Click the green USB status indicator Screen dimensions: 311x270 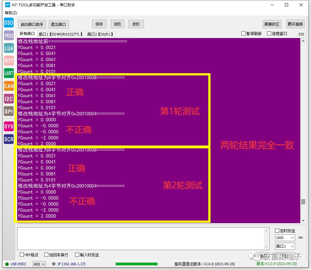(x=7, y=264)
